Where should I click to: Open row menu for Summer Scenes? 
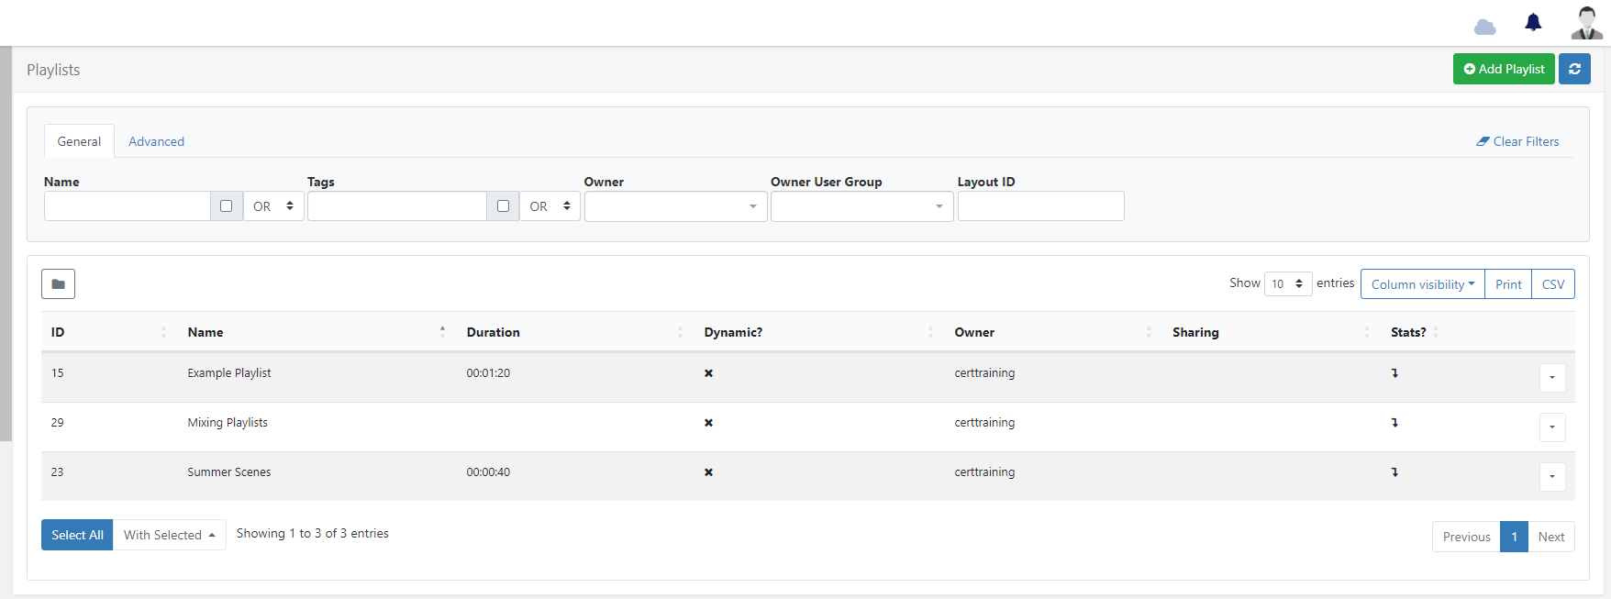click(x=1551, y=476)
